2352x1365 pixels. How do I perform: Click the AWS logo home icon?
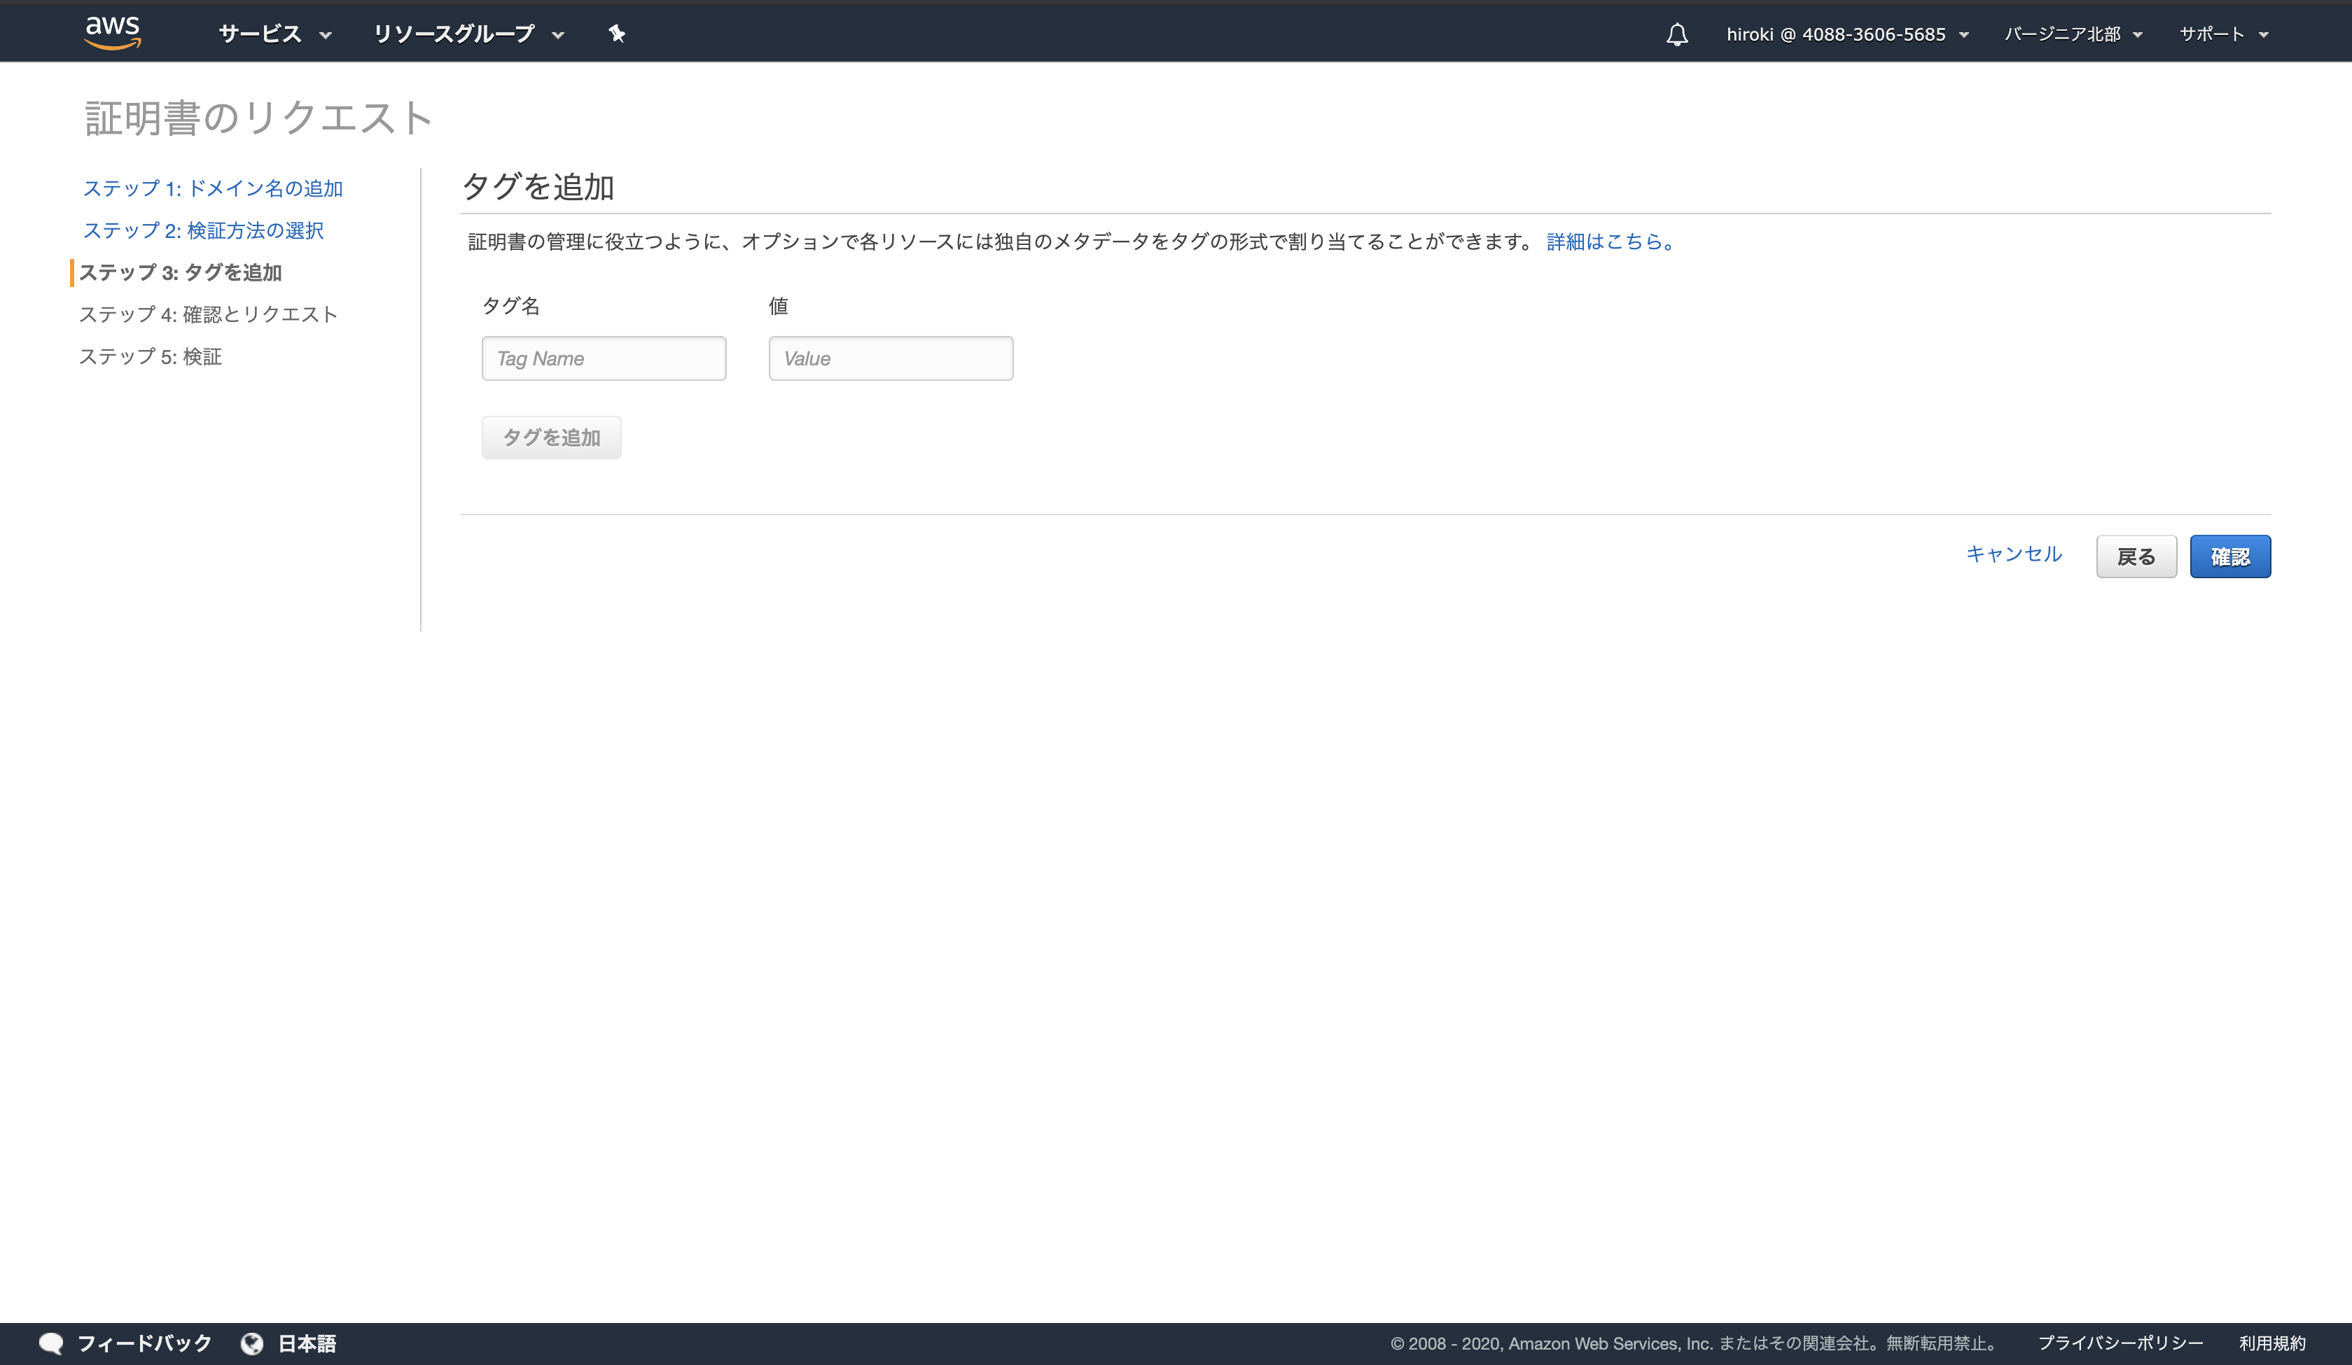pyautogui.click(x=112, y=33)
